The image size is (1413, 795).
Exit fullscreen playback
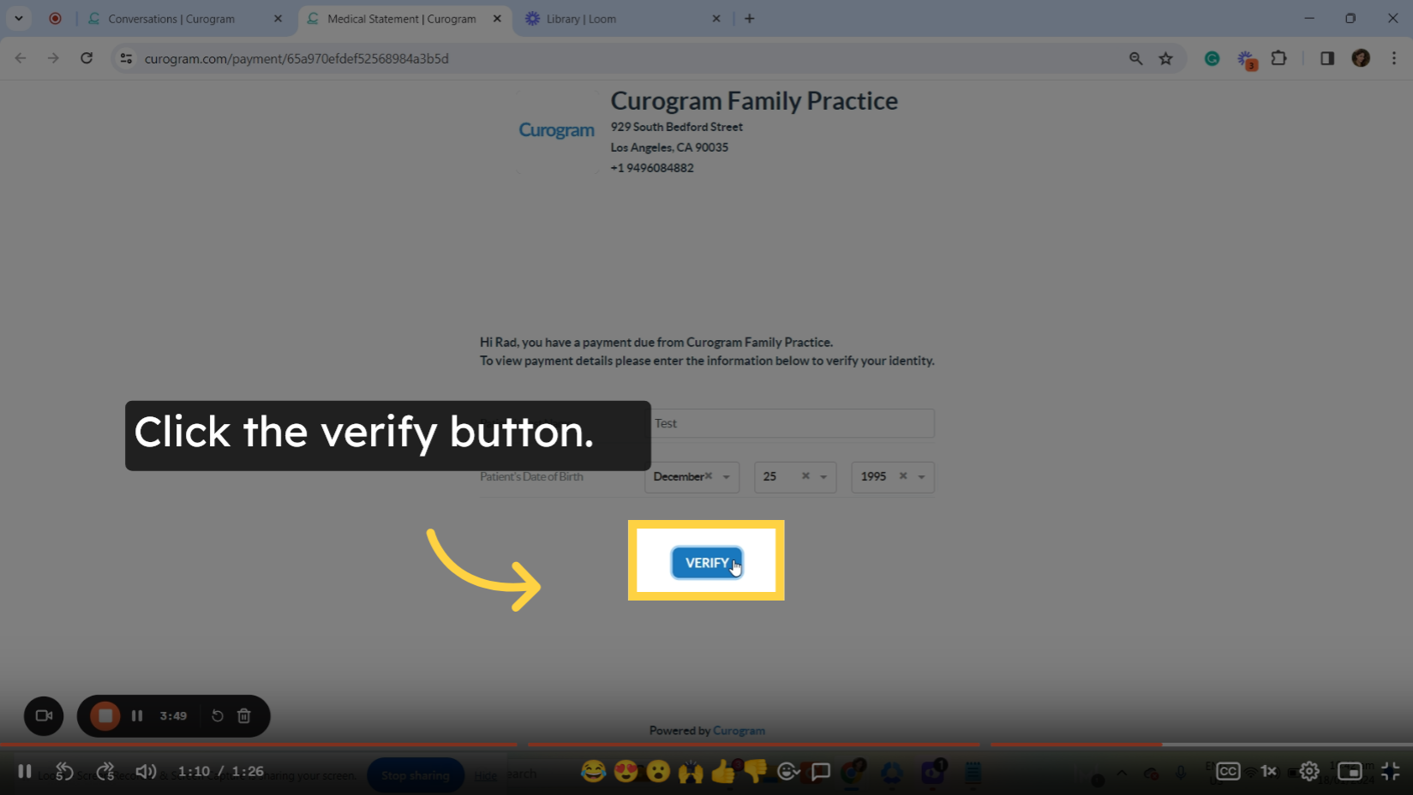pyautogui.click(x=1391, y=770)
